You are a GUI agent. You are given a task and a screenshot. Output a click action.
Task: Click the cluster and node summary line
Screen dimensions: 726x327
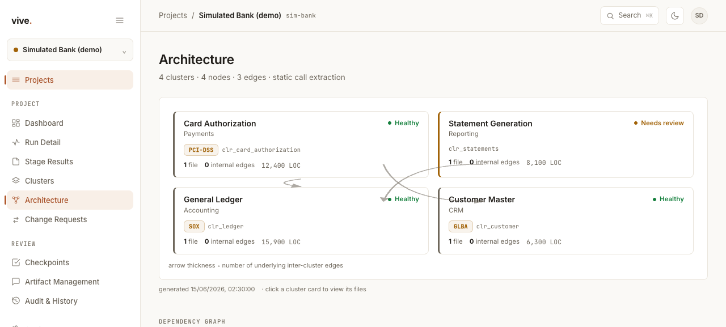252,77
